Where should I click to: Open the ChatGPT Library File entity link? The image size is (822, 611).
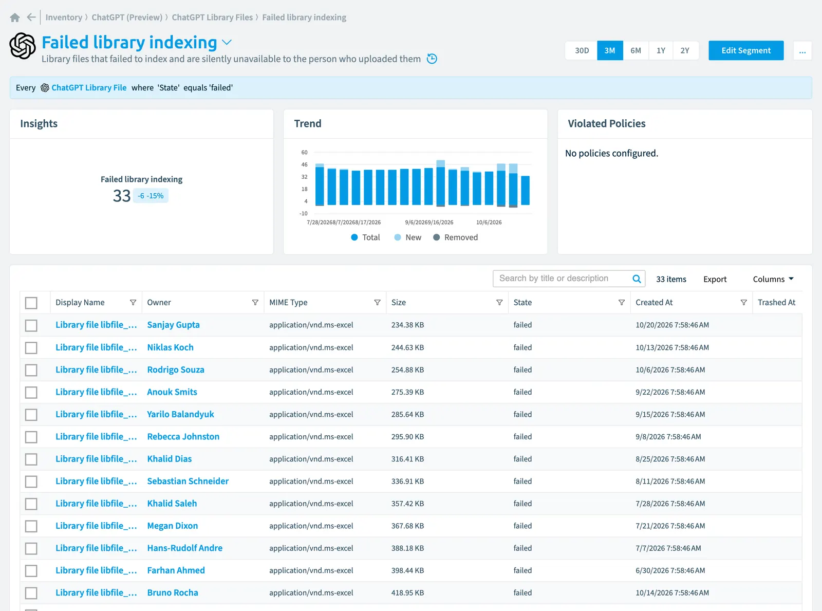[x=89, y=88]
